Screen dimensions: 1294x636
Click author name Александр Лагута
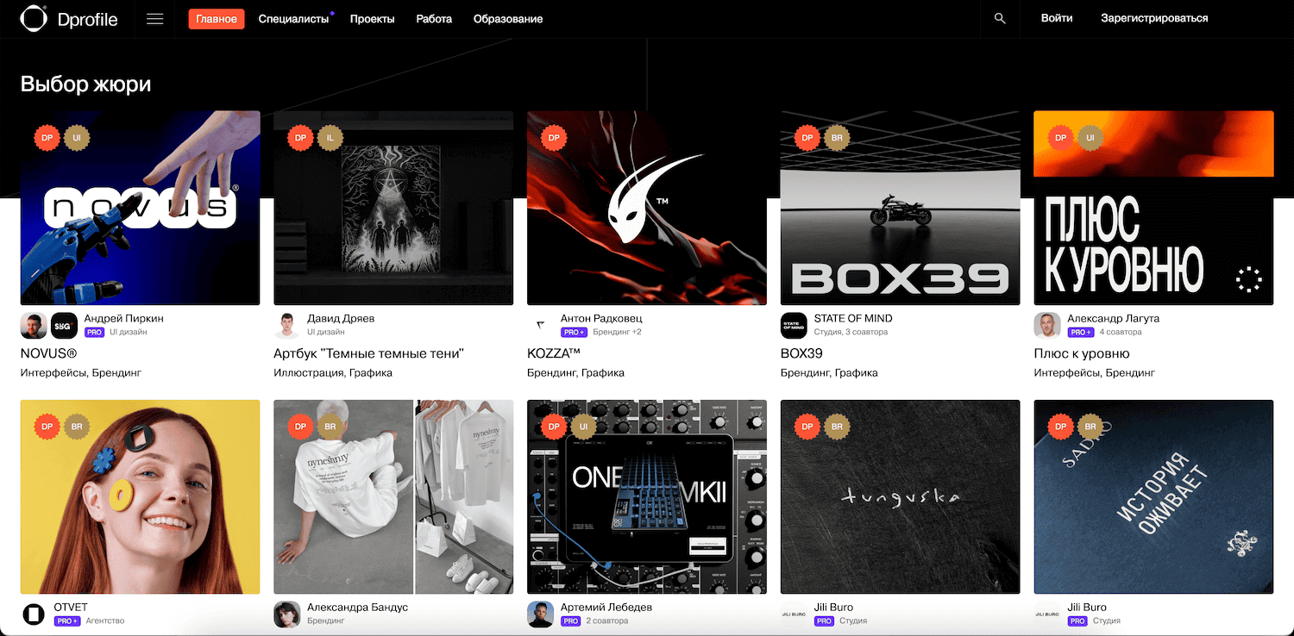(x=1113, y=318)
